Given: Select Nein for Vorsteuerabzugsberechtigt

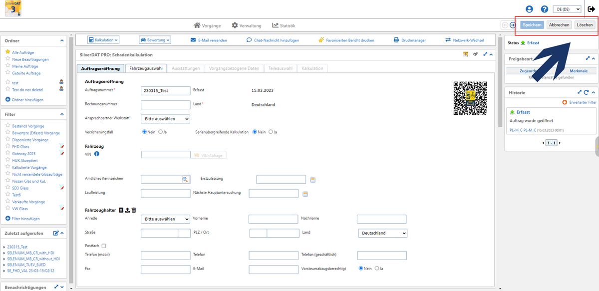Looking at the screenshot, I should (361, 268).
